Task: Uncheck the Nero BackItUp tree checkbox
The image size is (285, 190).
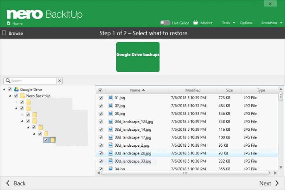Action: [x=16, y=96]
